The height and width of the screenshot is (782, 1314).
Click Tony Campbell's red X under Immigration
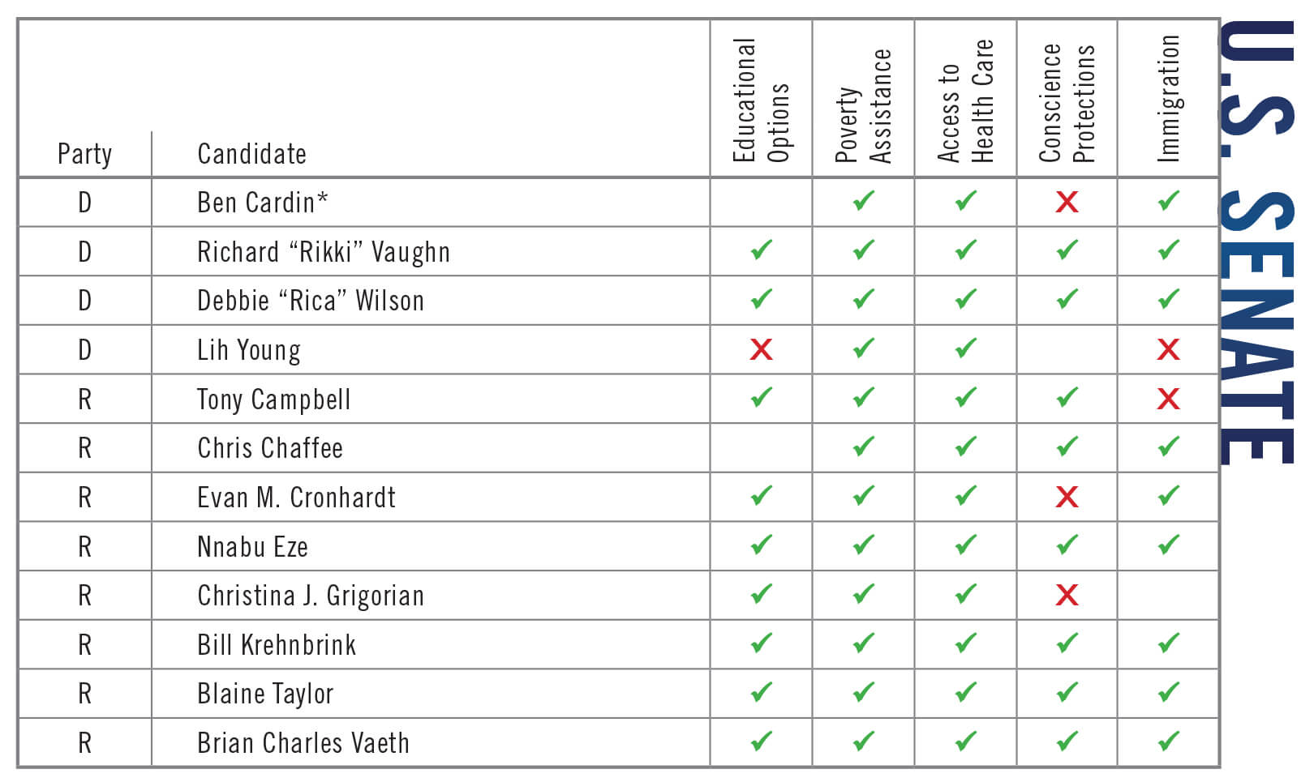pos(1168,399)
